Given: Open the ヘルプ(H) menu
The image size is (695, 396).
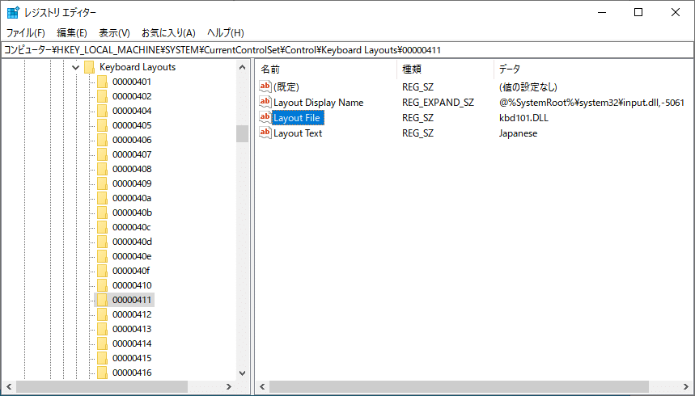Looking at the screenshot, I should pyautogui.click(x=226, y=33).
